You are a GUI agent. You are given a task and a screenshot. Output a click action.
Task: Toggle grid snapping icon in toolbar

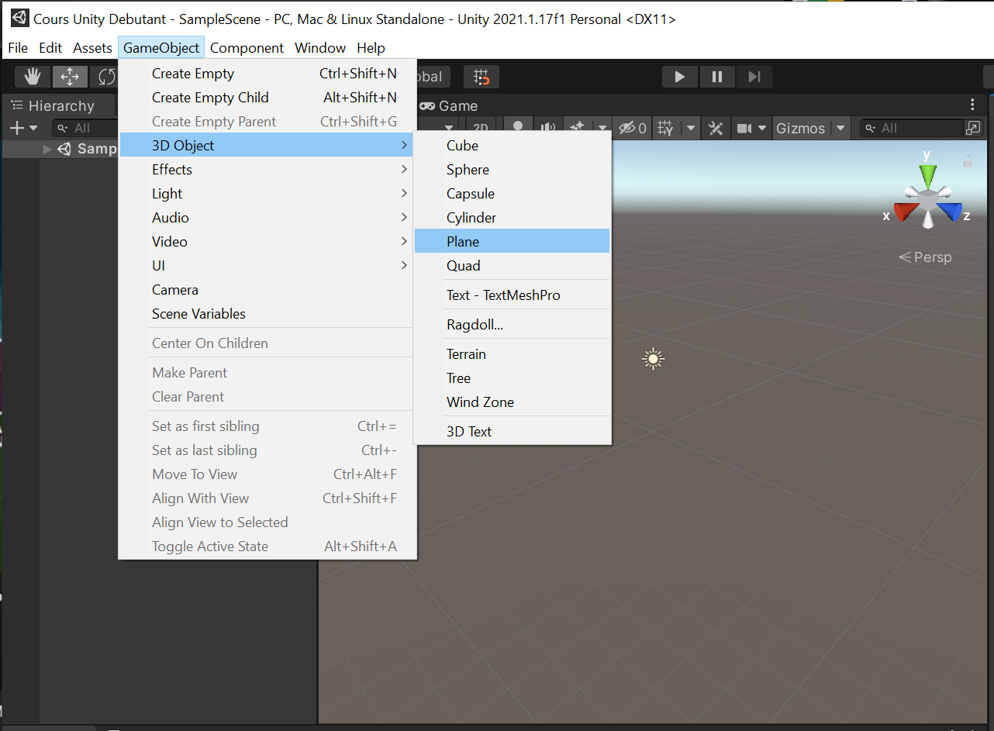point(481,77)
